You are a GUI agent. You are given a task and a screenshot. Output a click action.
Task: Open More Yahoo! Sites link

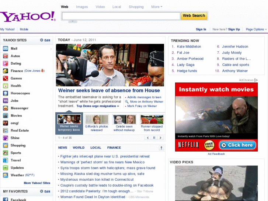tap(37, 183)
